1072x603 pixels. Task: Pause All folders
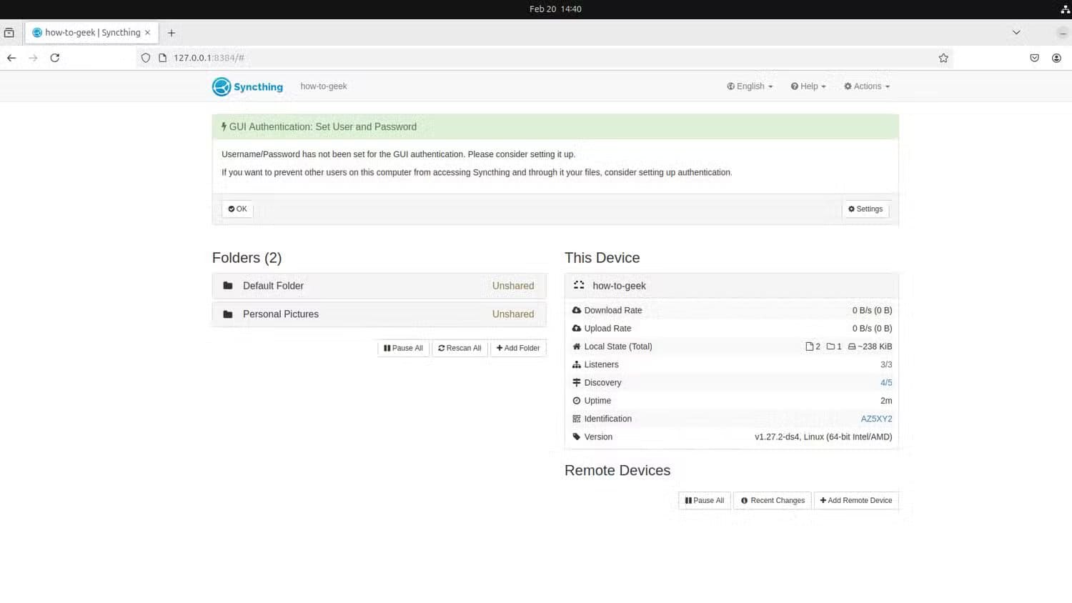[x=403, y=348]
